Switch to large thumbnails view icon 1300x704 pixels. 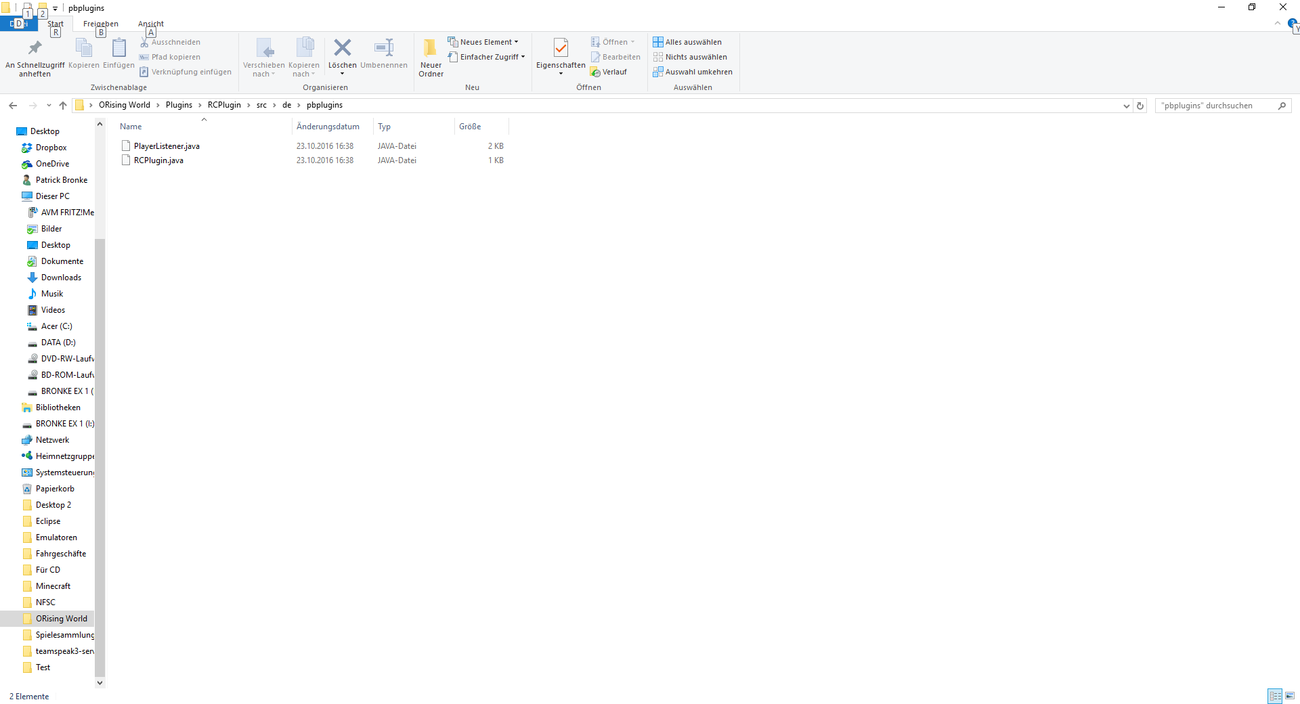1290,696
